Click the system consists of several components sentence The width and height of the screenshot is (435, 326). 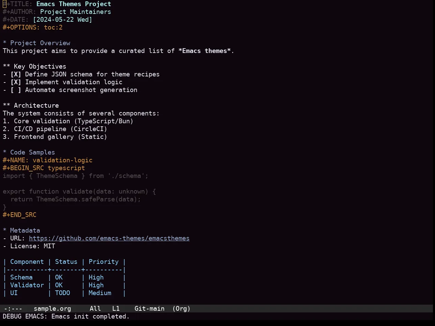81,113
